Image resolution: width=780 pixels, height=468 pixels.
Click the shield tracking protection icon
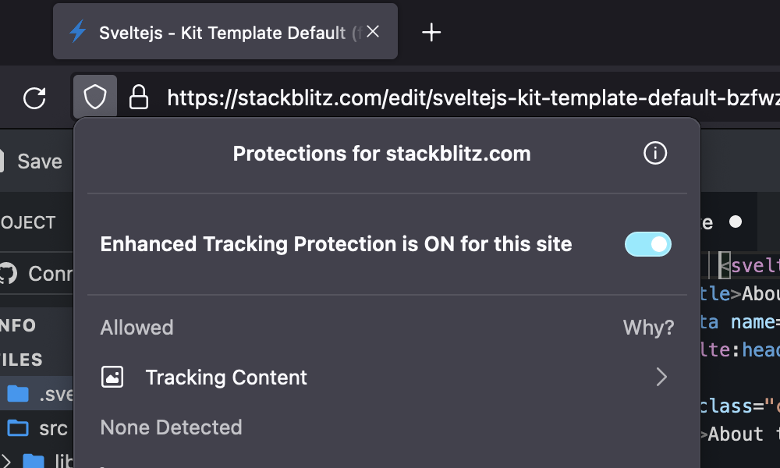pyautogui.click(x=95, y=97)
